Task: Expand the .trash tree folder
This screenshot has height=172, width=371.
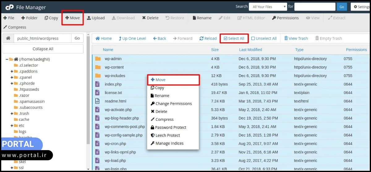Action: (x=12, y=113)
